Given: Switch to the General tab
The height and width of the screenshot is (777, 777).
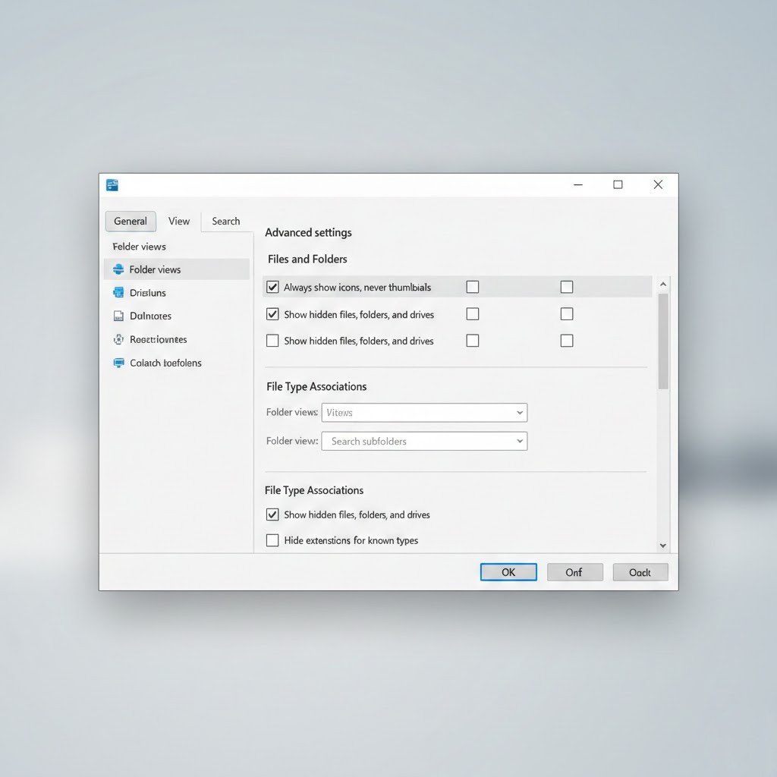Looking at the screenshot, I should 131,222.
